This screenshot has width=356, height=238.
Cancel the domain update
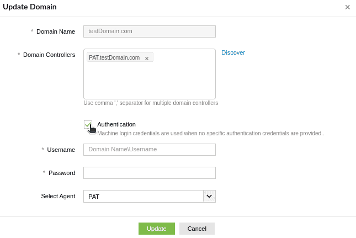click(x=196, y=229)
